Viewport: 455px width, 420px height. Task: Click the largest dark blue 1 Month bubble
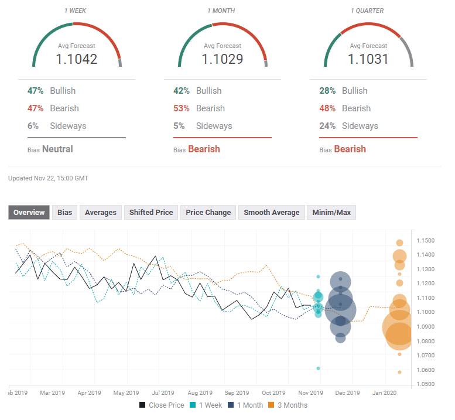341,310
